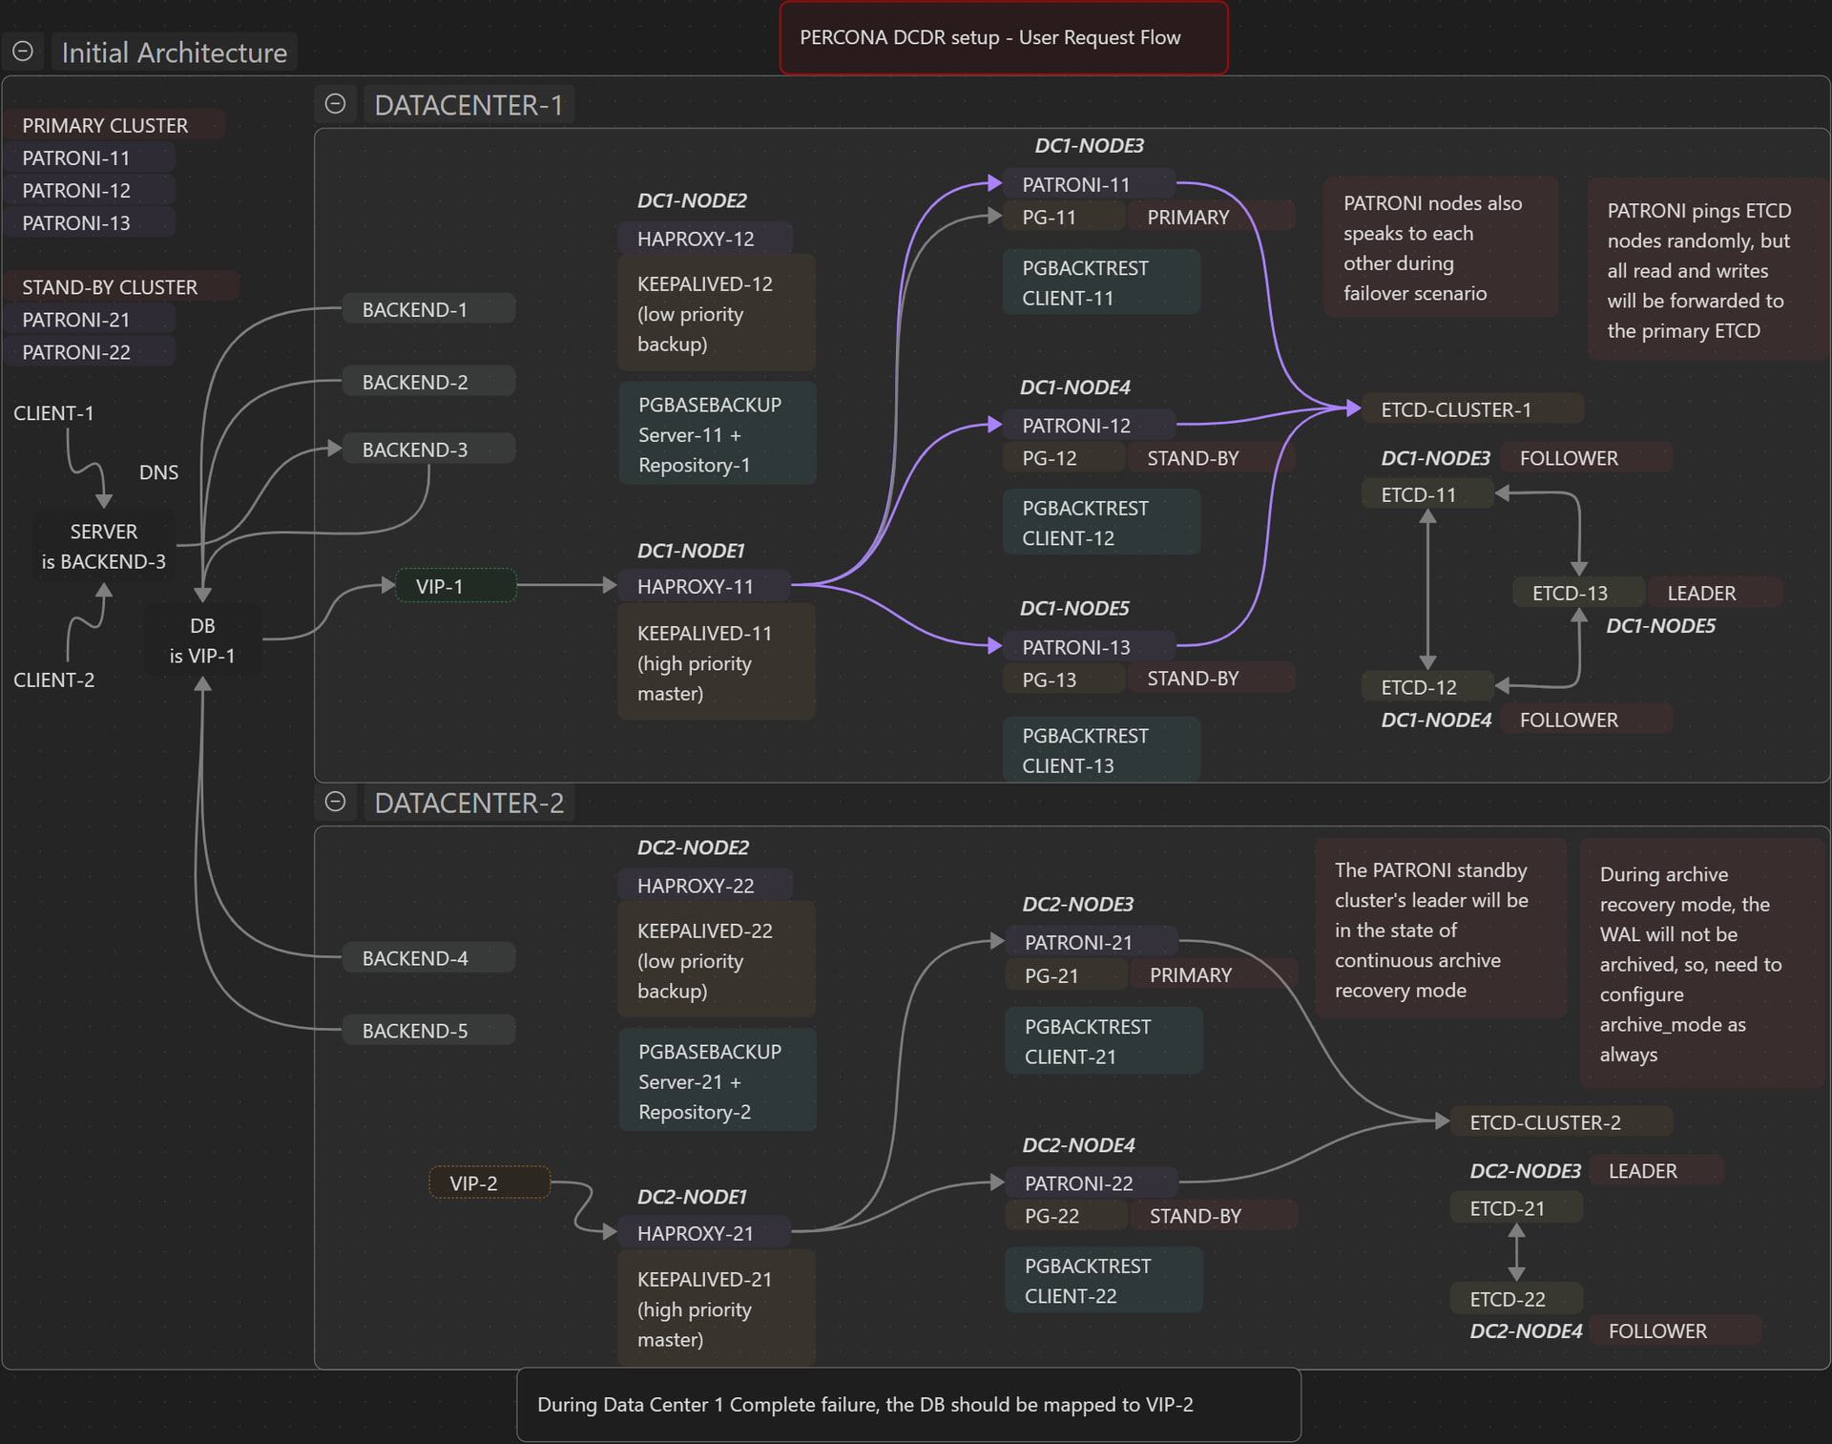Select the VIP-2 orange node
The image size is (1832, 1444).
[x=489, y=1183]
